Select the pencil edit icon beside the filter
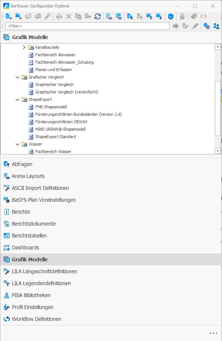The height and width of the screenshot is (341, 222). coord(195,26)
